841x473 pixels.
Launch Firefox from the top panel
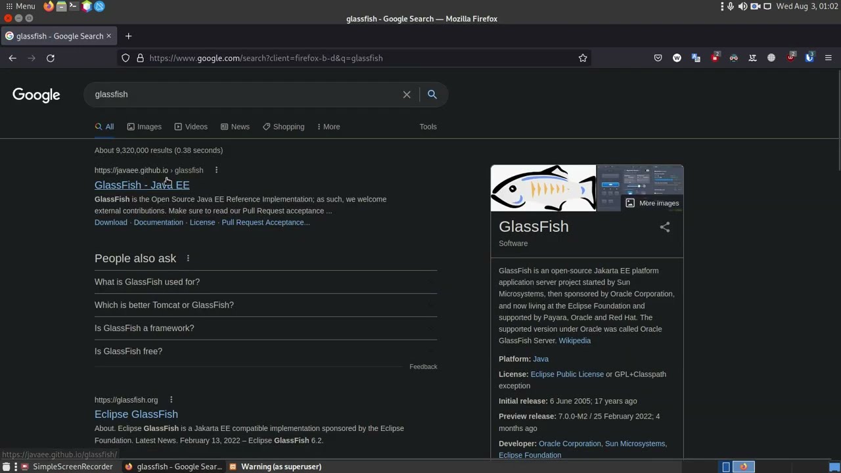(49, 6)
